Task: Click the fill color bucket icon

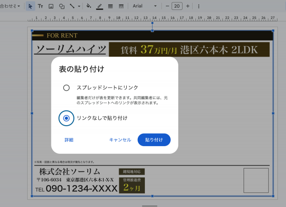Action: (88, 6)
